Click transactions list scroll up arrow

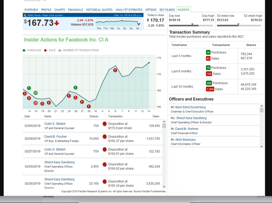pyautogui.click(x=164, y=122)
